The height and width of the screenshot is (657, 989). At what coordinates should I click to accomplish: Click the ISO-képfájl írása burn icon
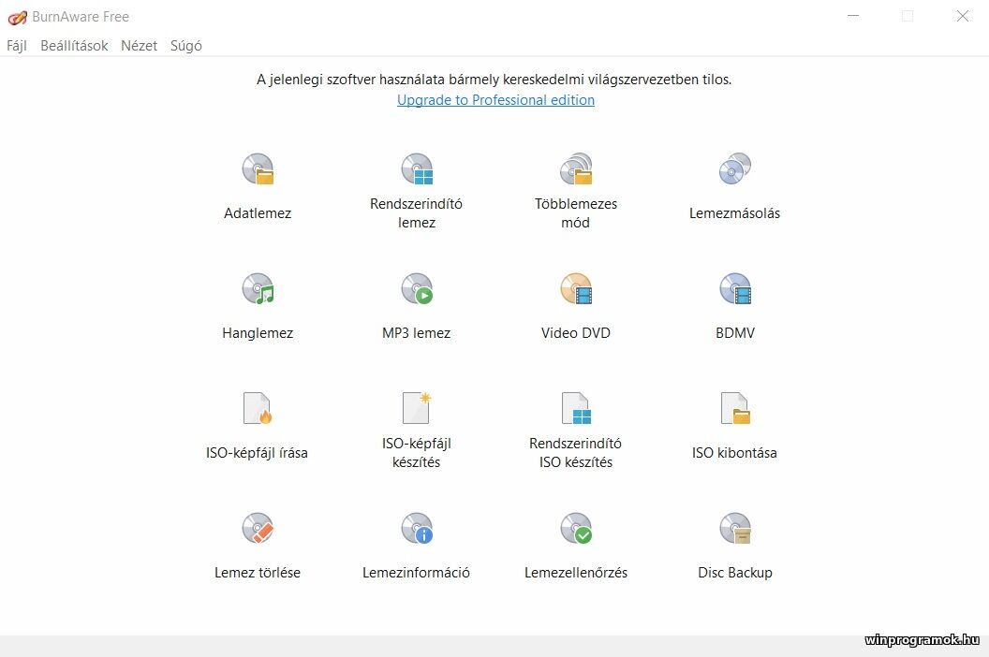click(258, 408)
